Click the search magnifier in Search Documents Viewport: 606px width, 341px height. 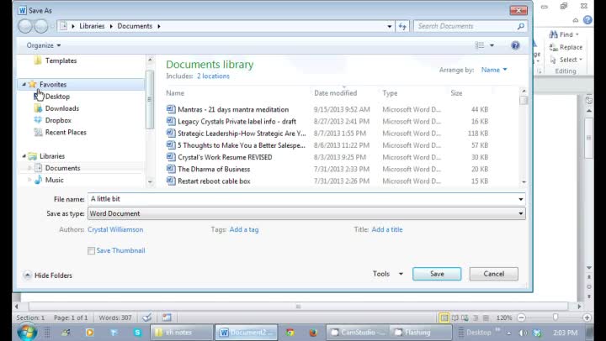click(521, 26)
